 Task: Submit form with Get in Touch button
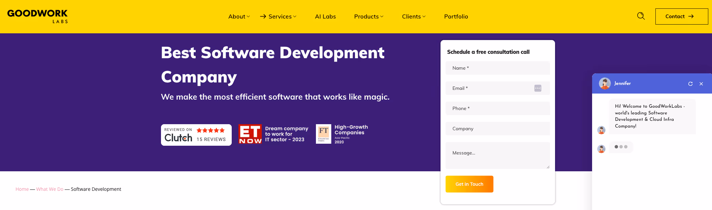click(470, 184)
